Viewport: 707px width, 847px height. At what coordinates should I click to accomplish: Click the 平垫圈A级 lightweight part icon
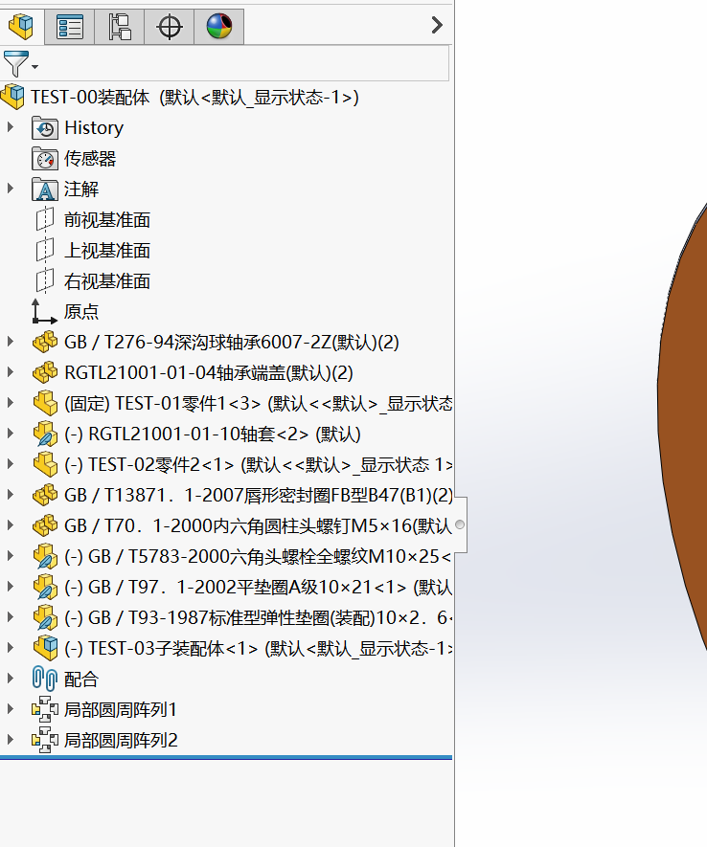(45, 588)
